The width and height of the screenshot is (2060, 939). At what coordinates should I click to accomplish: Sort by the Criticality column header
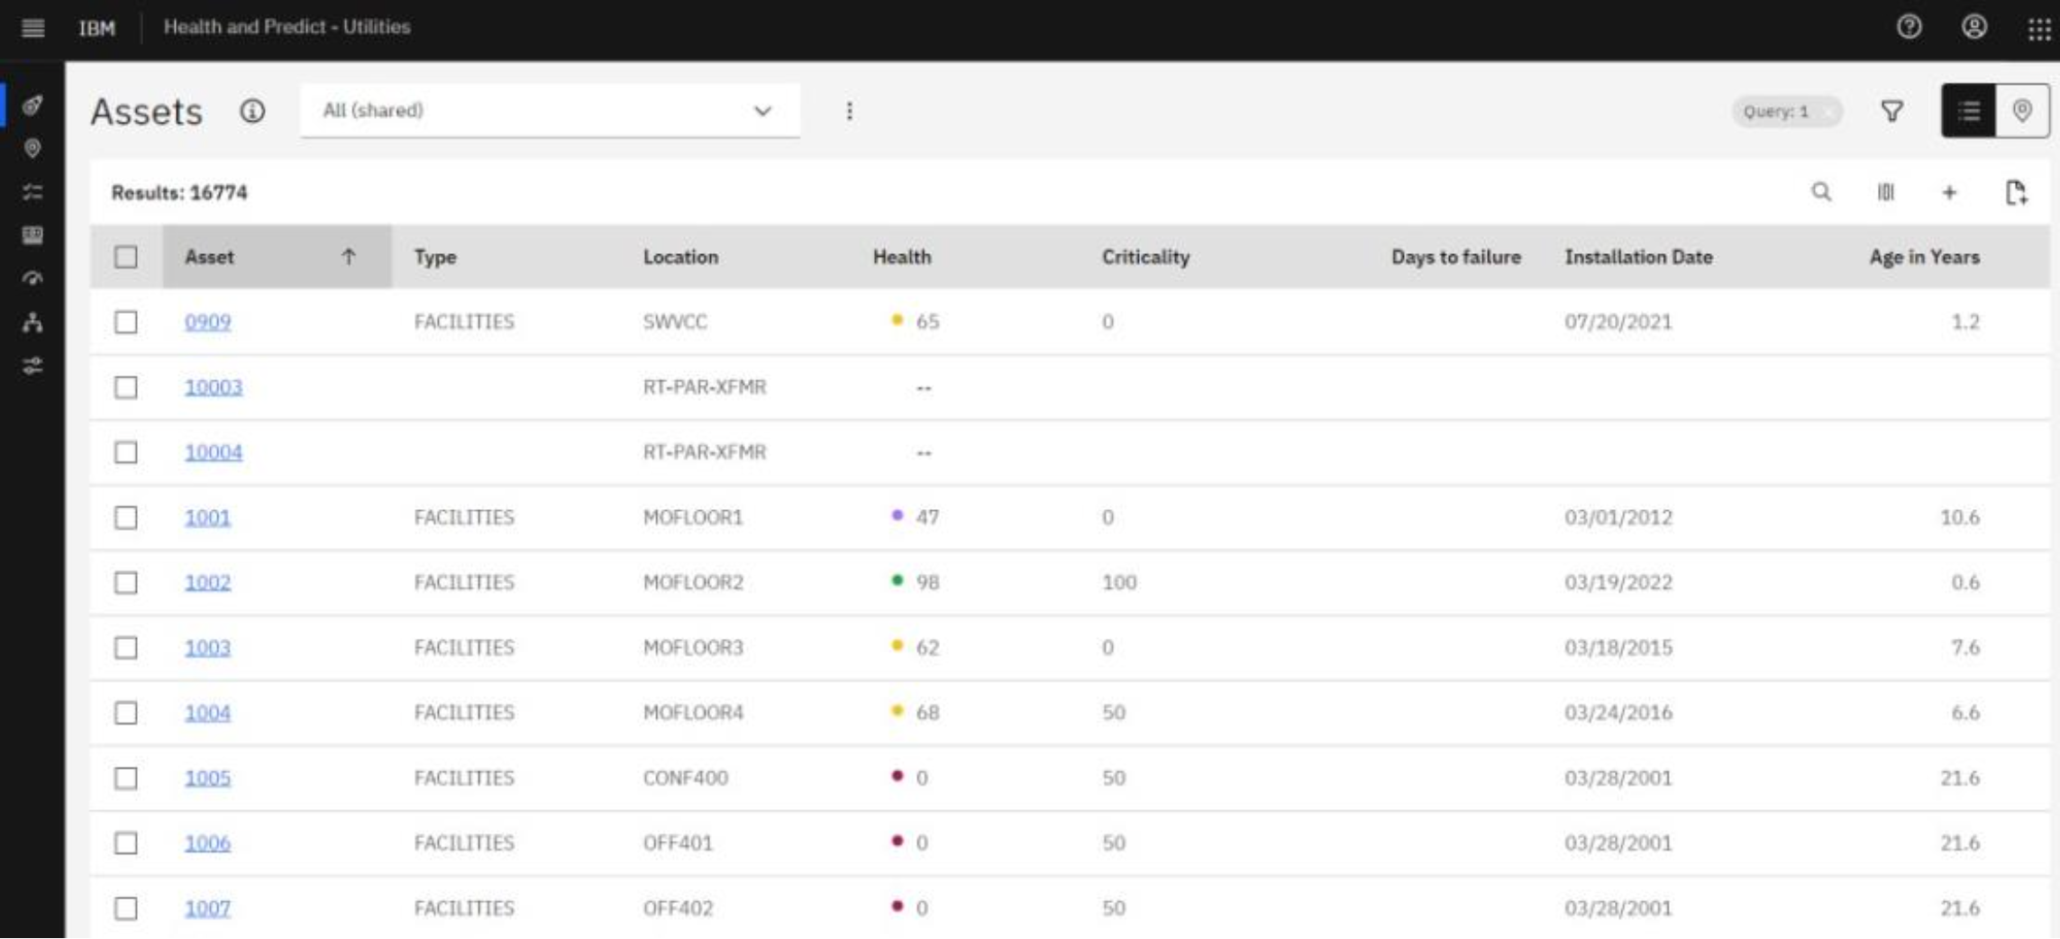(x=1145, y=257)
